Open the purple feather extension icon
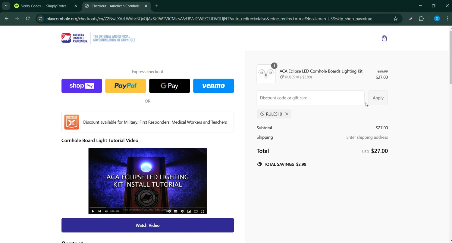The image size is (452, 243). tap(410, 19)
